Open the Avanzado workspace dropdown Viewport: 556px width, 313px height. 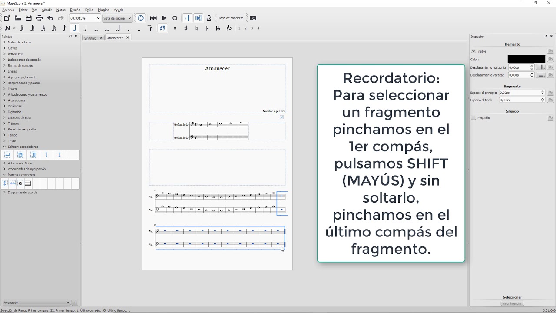click(36, 303)
